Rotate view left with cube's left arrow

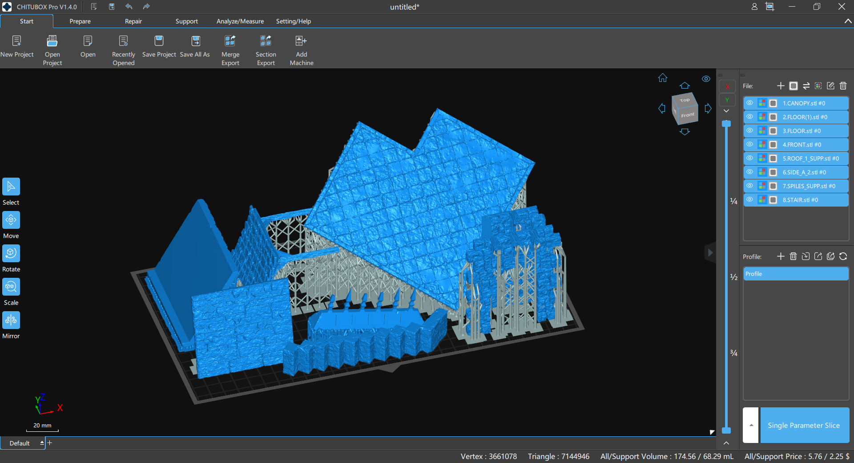(662, 108)
